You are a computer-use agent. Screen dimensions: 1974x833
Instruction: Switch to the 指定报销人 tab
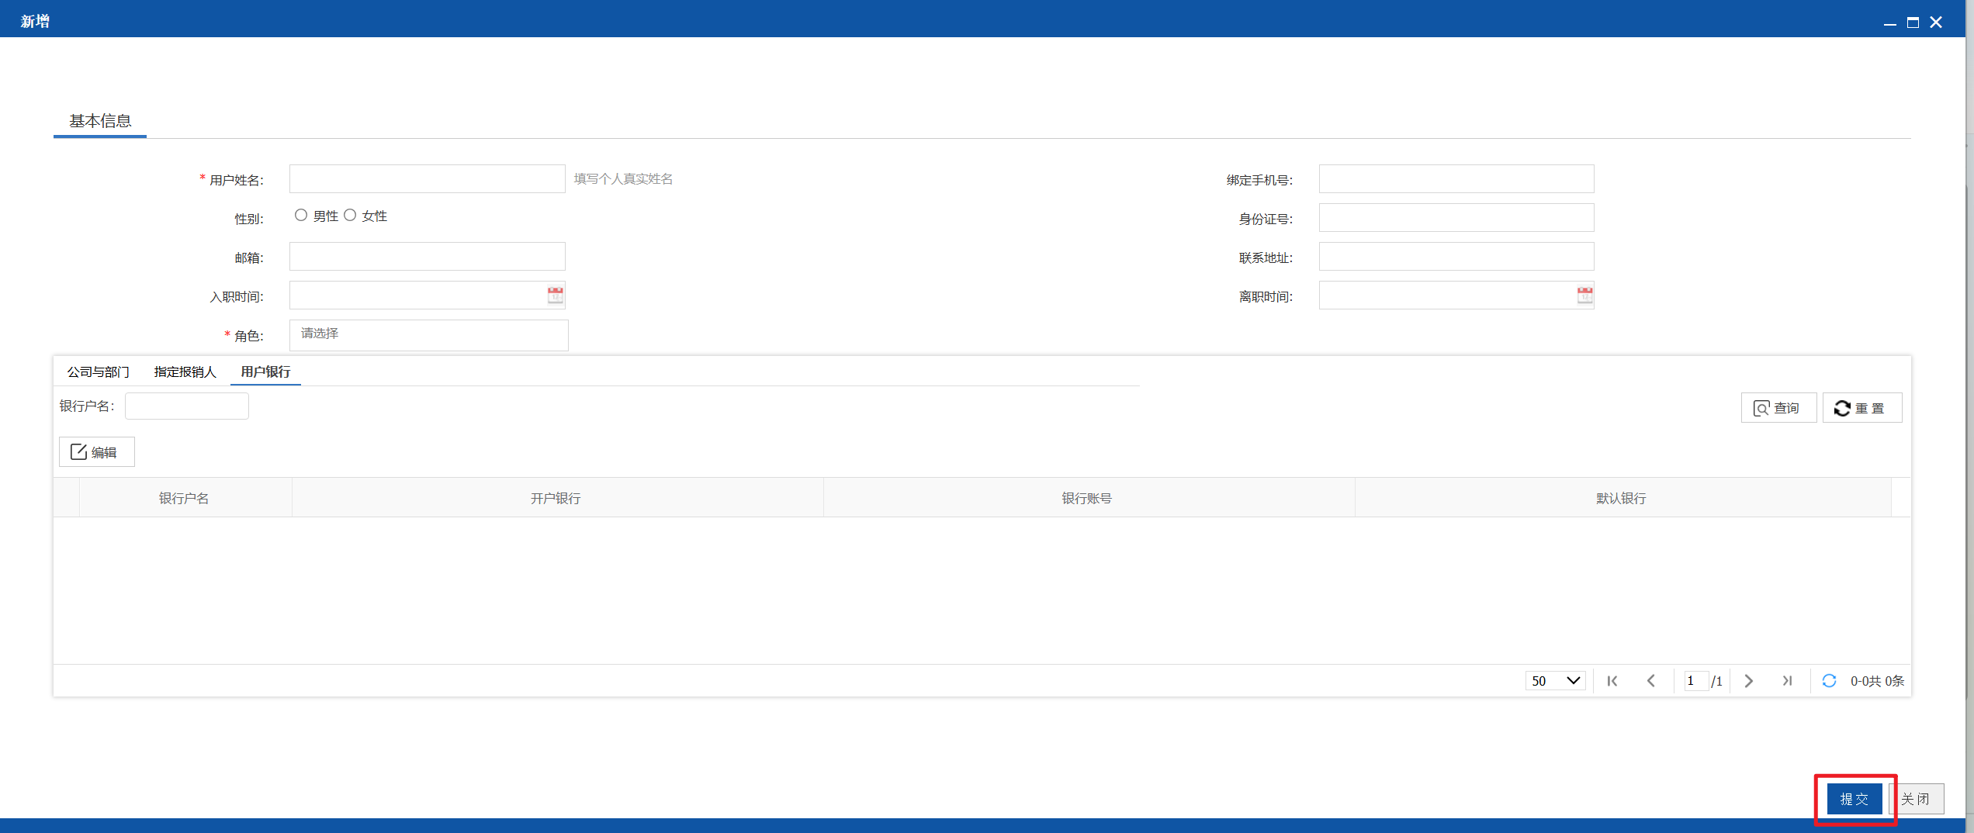click(185, 372)
